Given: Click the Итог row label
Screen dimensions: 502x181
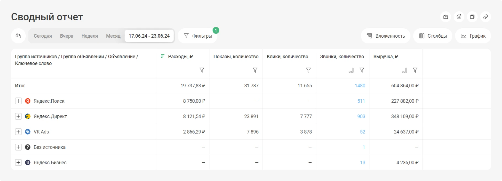Looking at the screenshot, I should (20, 86).
